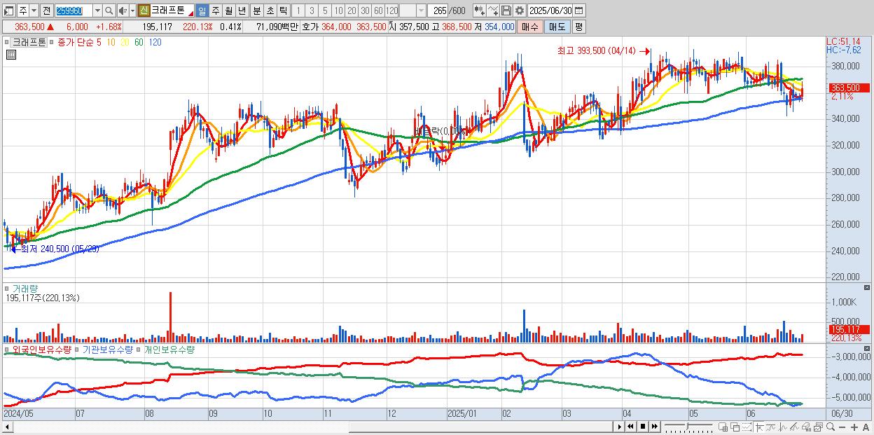874x435 pixels.
Task: Toggle the 외국인보유수량 indicator square
Action: [7, 349]
